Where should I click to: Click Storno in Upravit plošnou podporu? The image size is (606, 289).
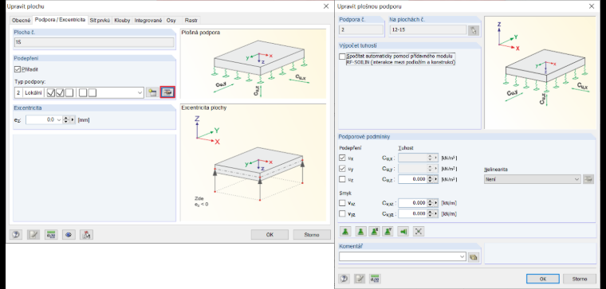click(580, 279)
